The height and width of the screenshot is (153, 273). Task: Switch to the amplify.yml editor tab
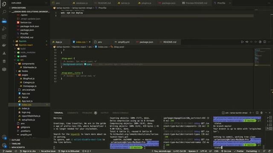124,42
